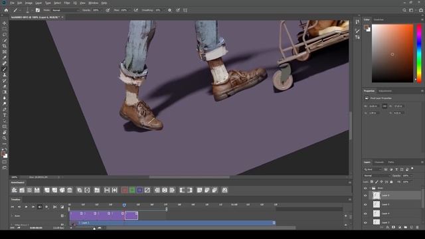This screenshot has height=239, width=425.
Task: Select the Clone Stamp tool
Action: (5, 75)
